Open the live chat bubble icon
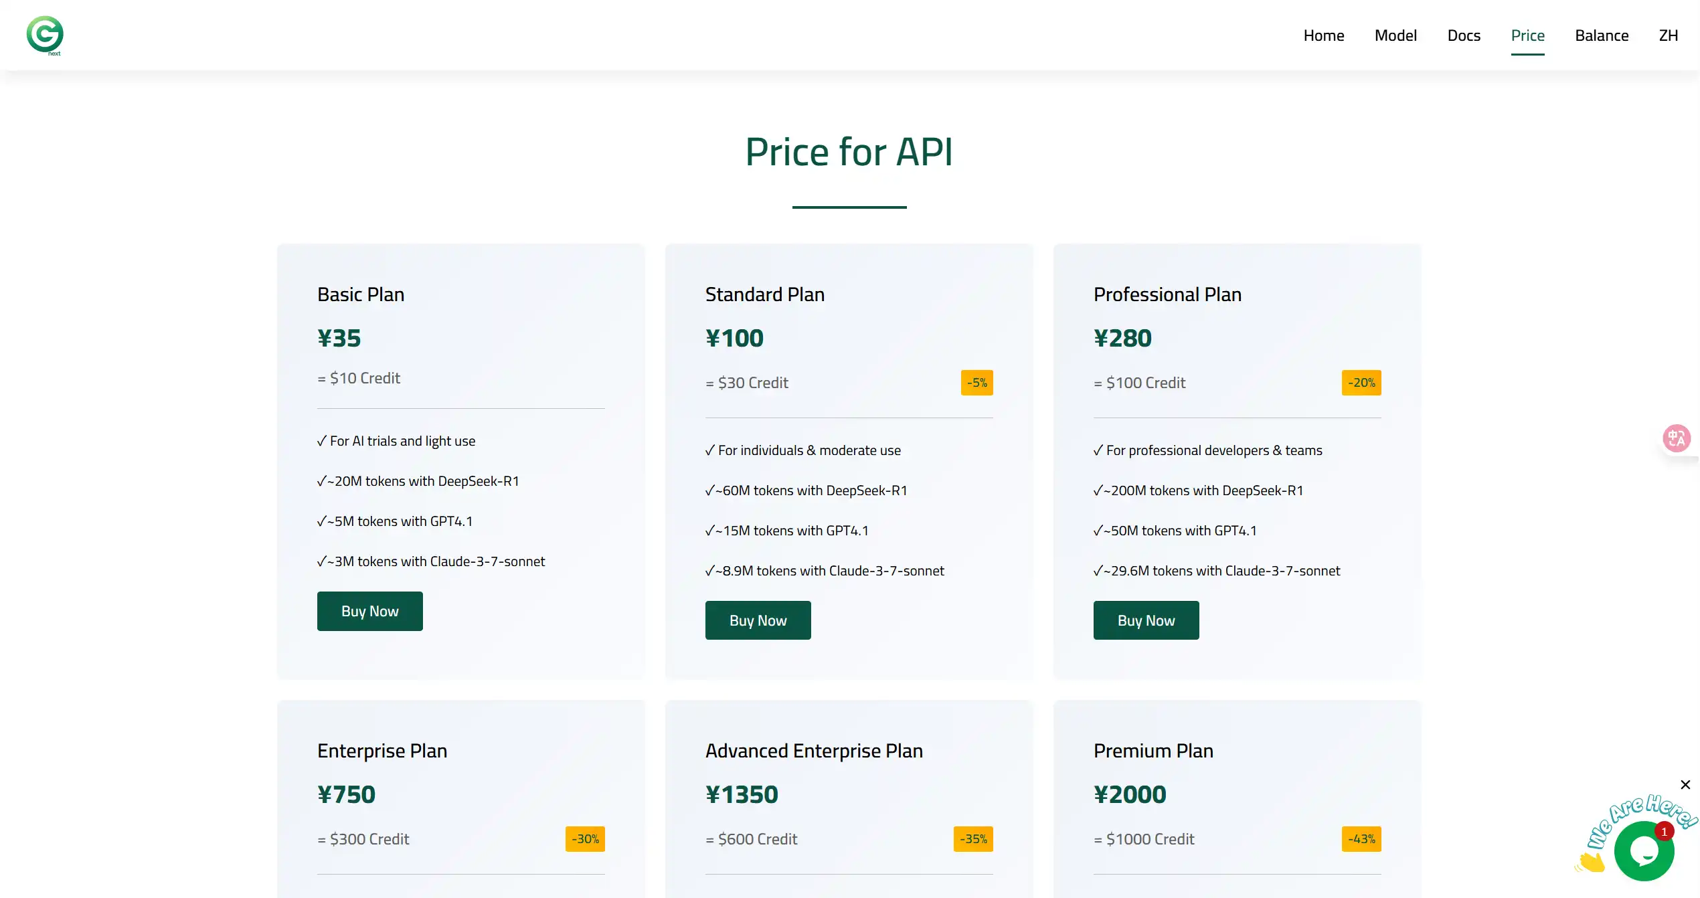 1644,851
